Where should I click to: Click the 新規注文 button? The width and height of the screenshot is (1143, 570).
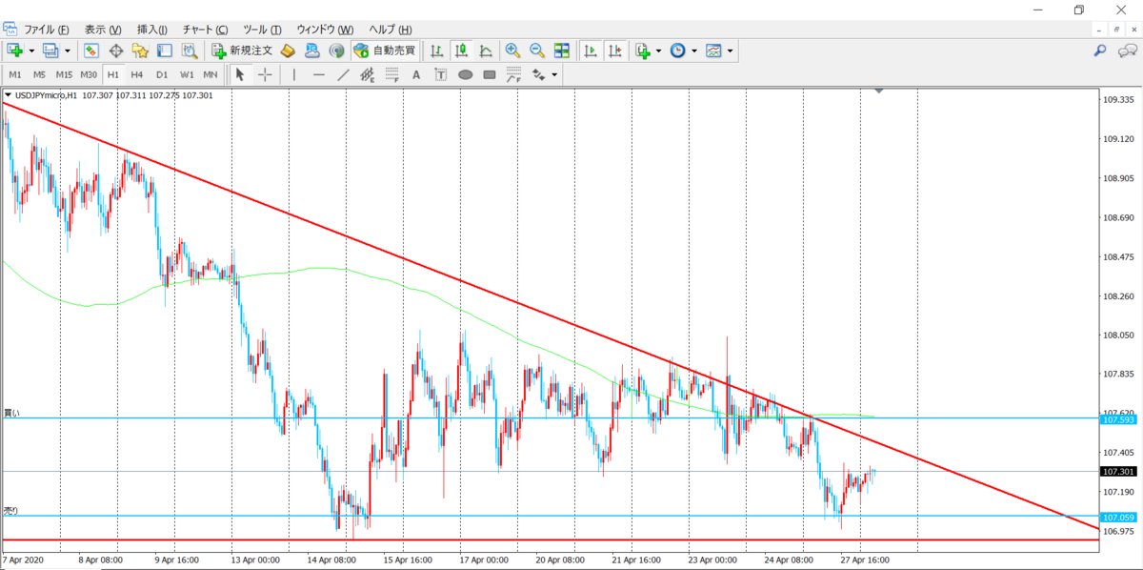click(x=243, y=51)
